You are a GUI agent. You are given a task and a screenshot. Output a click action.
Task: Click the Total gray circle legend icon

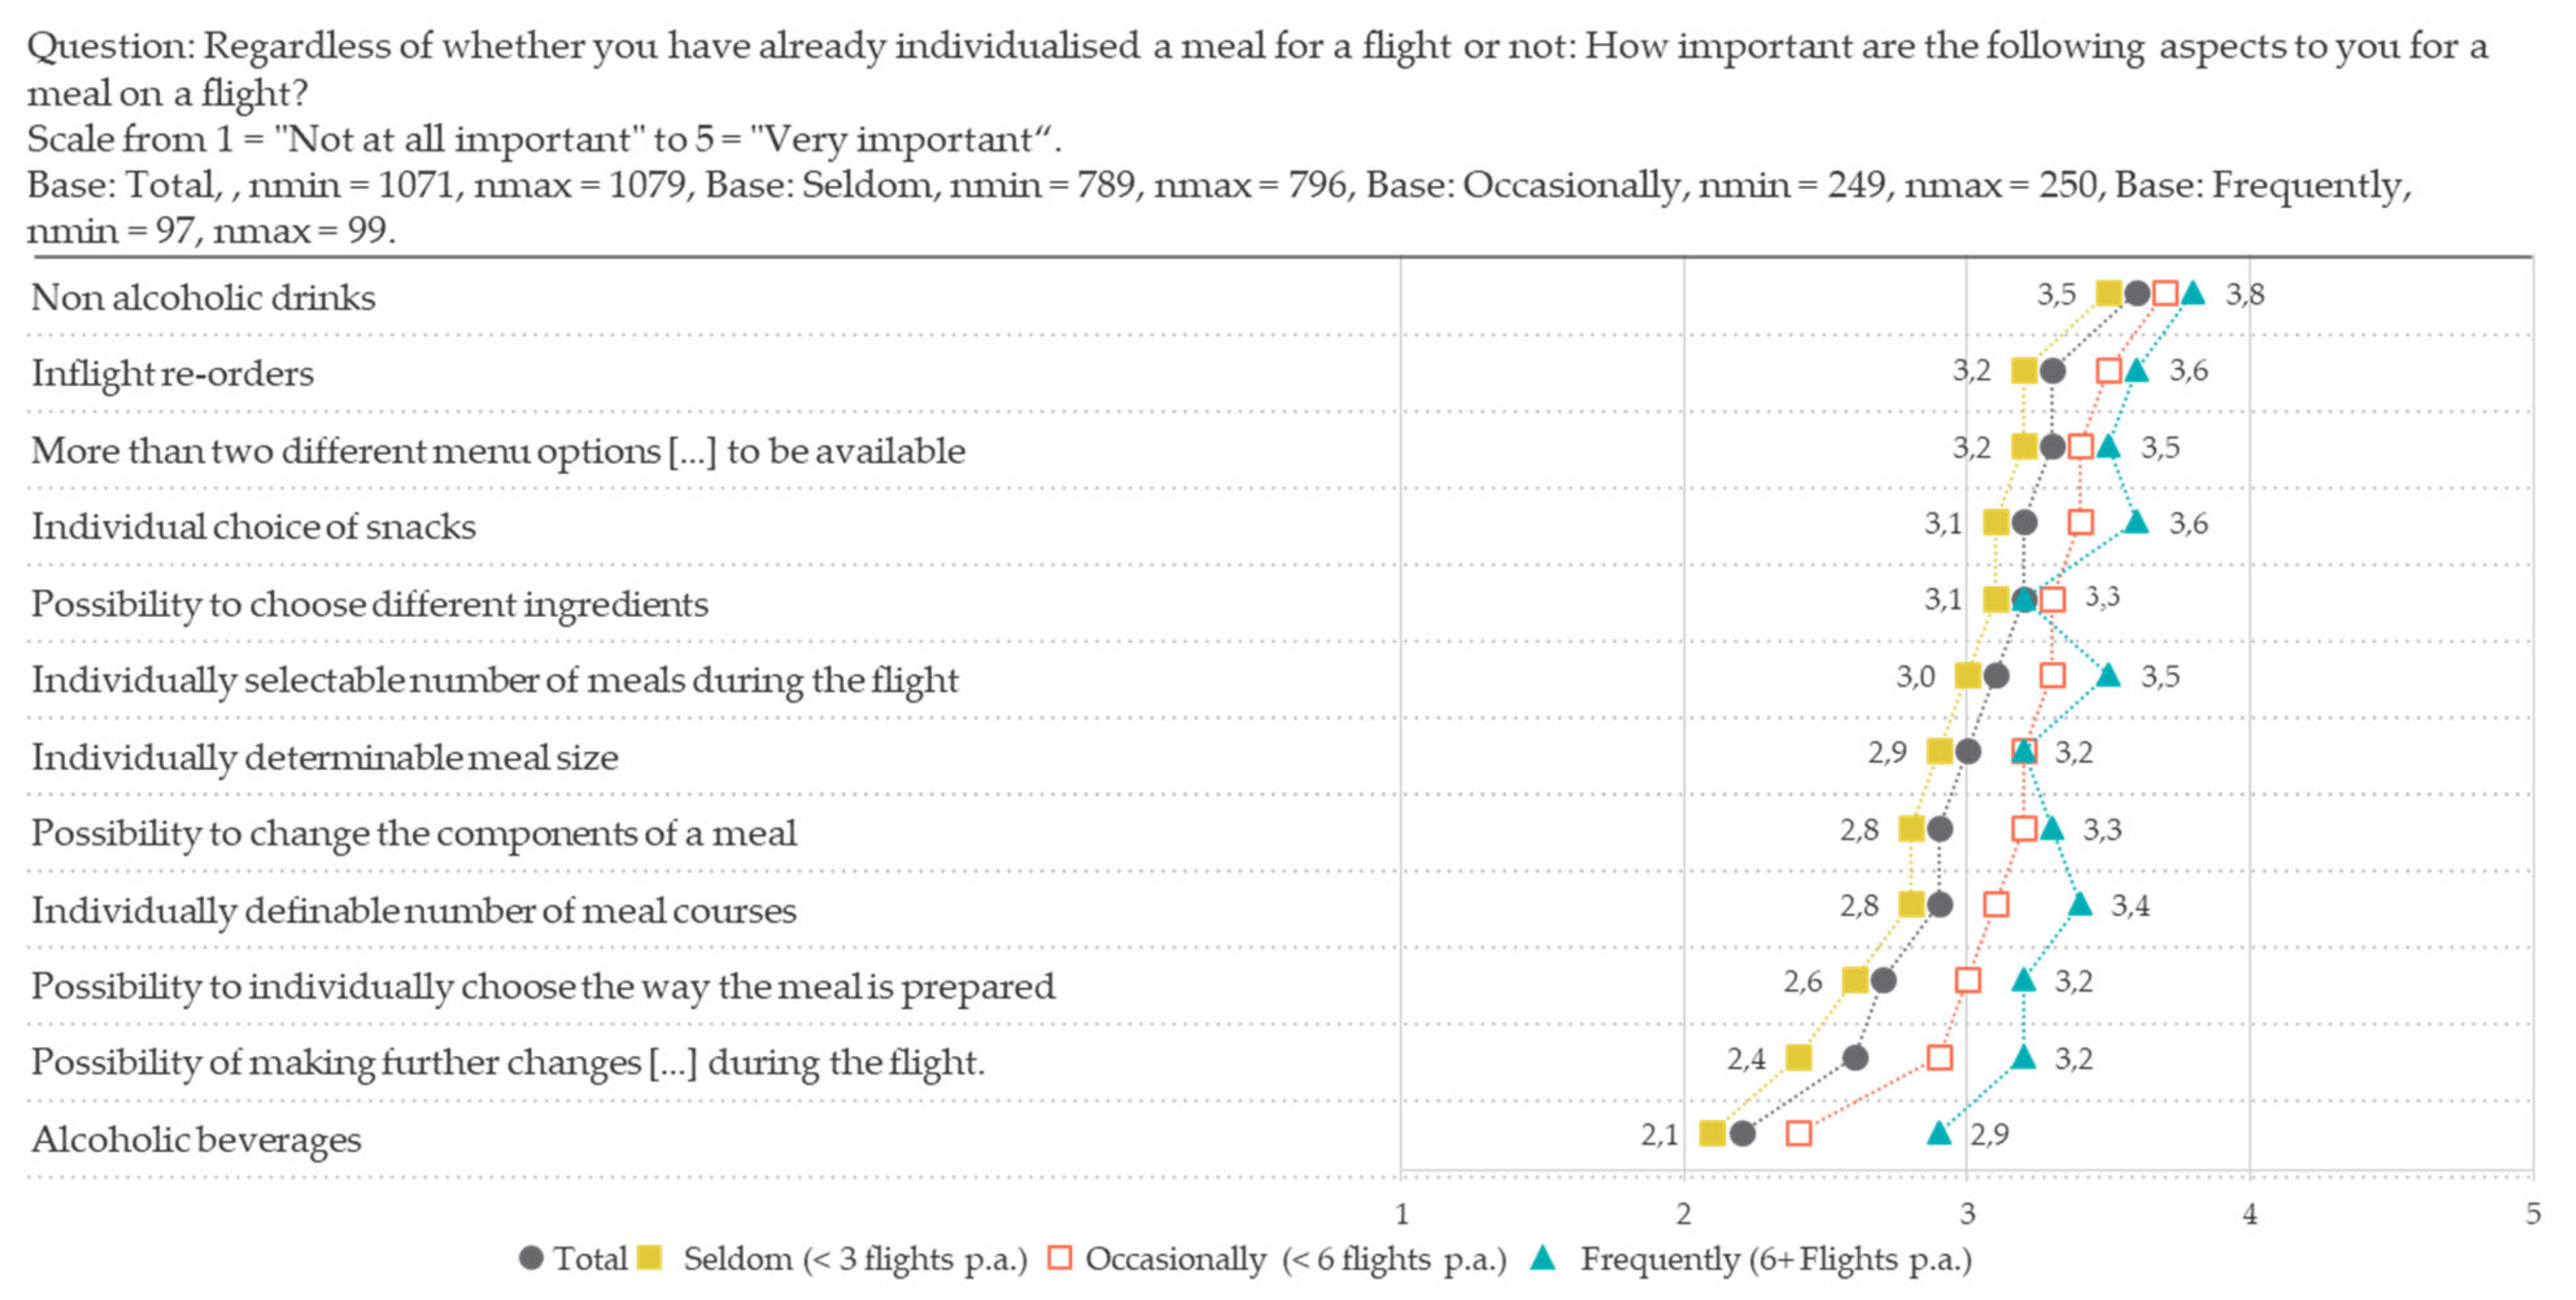531,1258
